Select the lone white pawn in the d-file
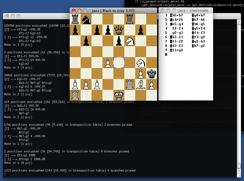Image resolution: width=244 pixels, height=181 pixels. pyautogui.click(x=108, y=63)
